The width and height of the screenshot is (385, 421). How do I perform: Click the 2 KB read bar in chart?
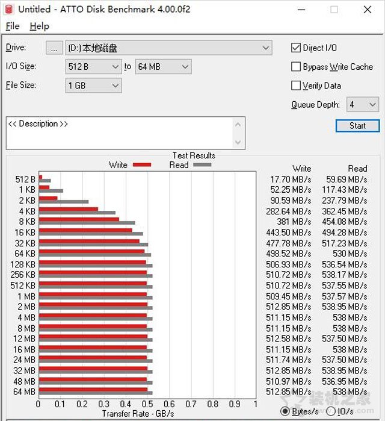[x=64, y=202]
